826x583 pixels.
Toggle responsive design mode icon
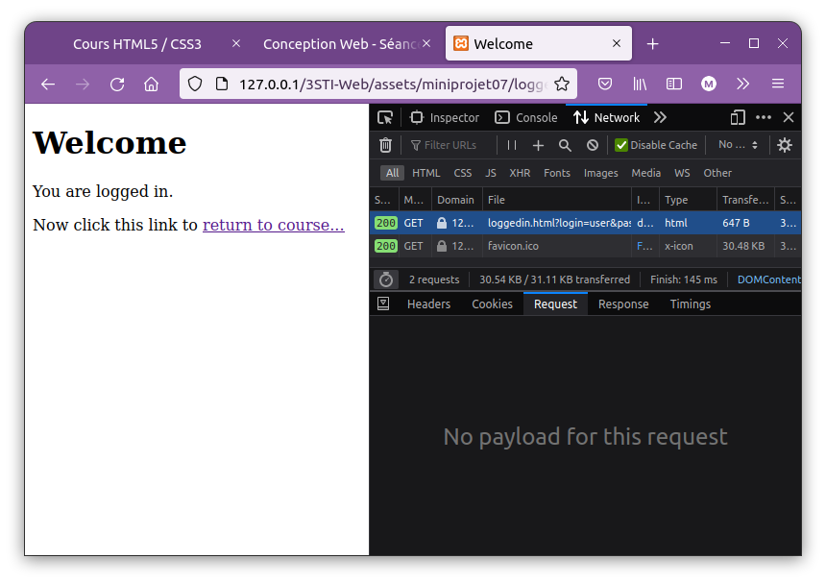[738, 117]
